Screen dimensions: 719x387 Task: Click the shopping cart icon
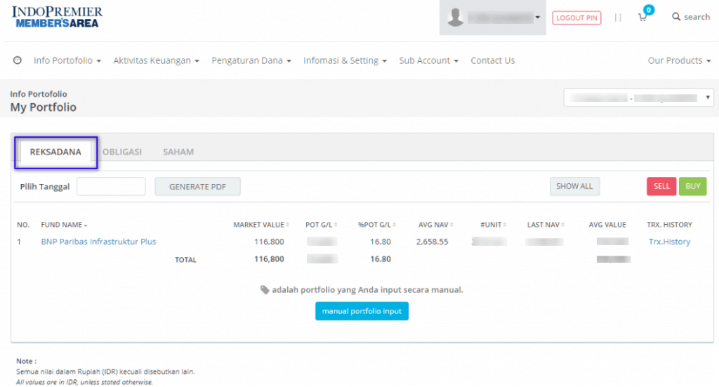pos(642,17)
